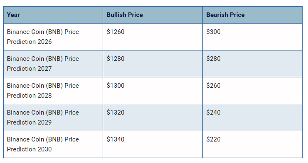This screenshot has width=308, height=163.
Task: Click the $260 bearish price value
Action: pos(213,85)
